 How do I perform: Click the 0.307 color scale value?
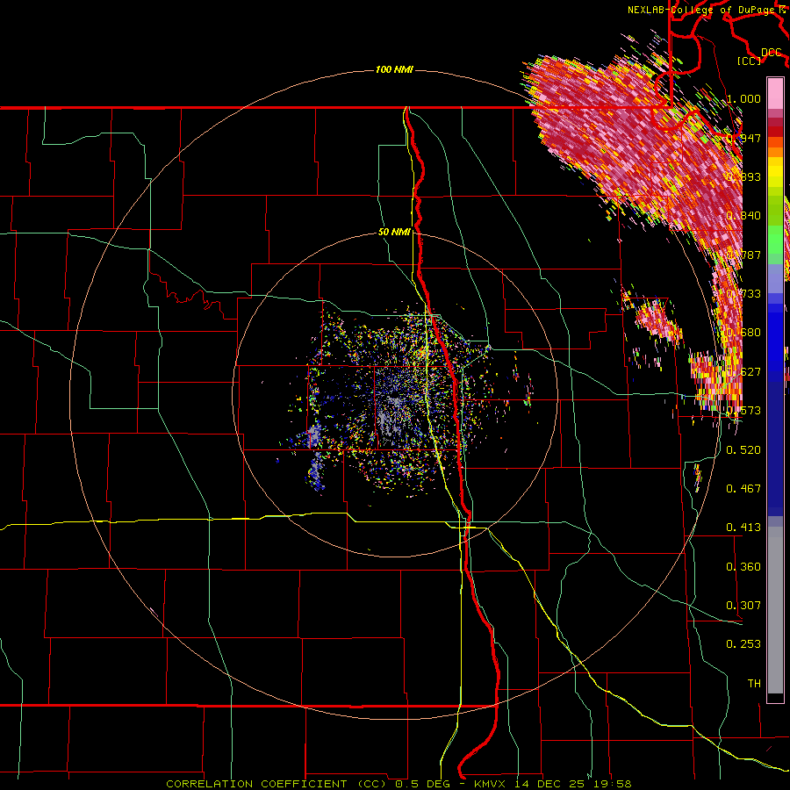[x=743, y=605]
